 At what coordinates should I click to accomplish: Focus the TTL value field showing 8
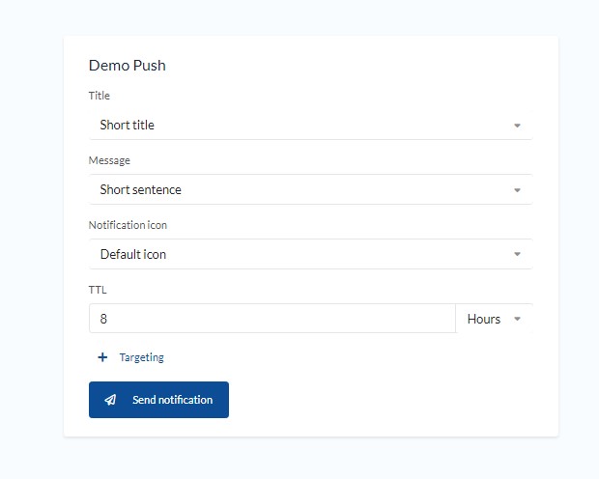[272, 319]
